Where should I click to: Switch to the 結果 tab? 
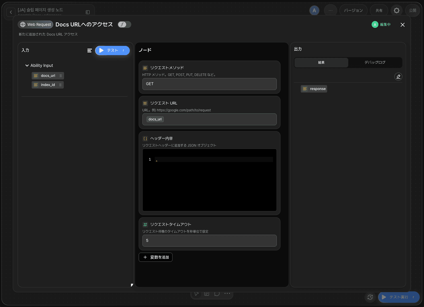click(x=321, y=62)
